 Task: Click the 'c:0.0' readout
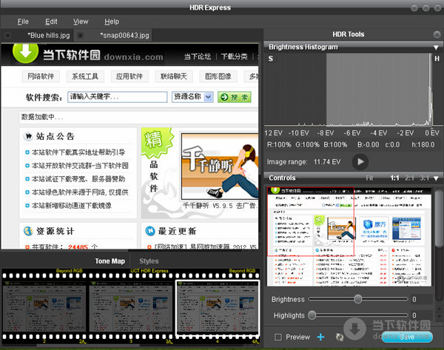pos(392,145)
